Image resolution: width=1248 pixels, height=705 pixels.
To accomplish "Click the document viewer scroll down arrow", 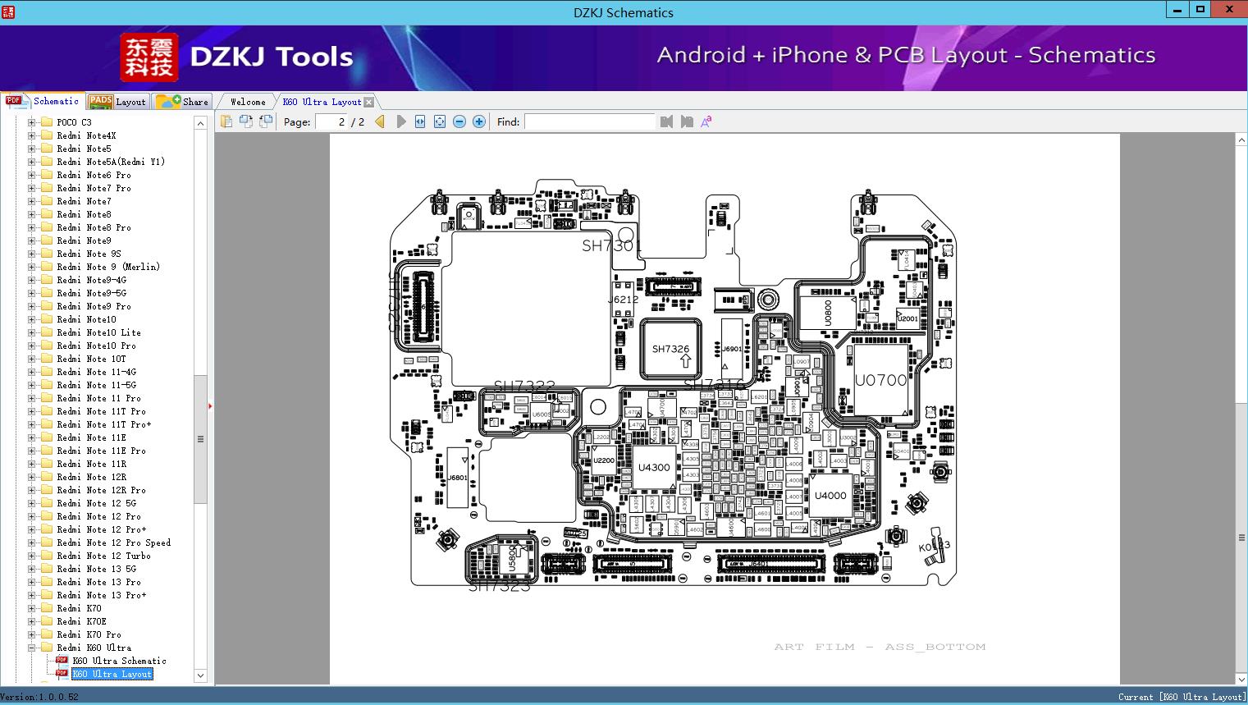I will 1241,679.
